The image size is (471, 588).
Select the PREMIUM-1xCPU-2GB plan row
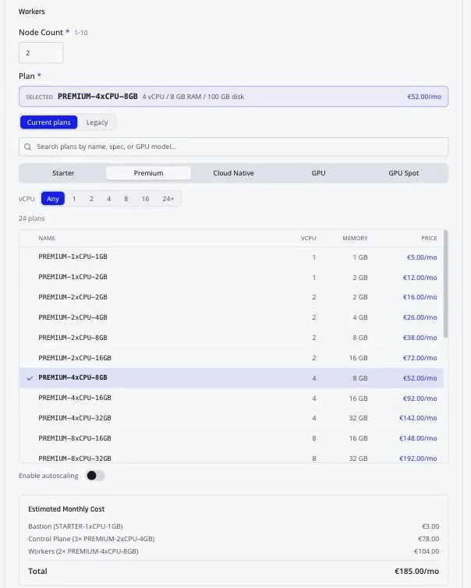coord(232,277)
